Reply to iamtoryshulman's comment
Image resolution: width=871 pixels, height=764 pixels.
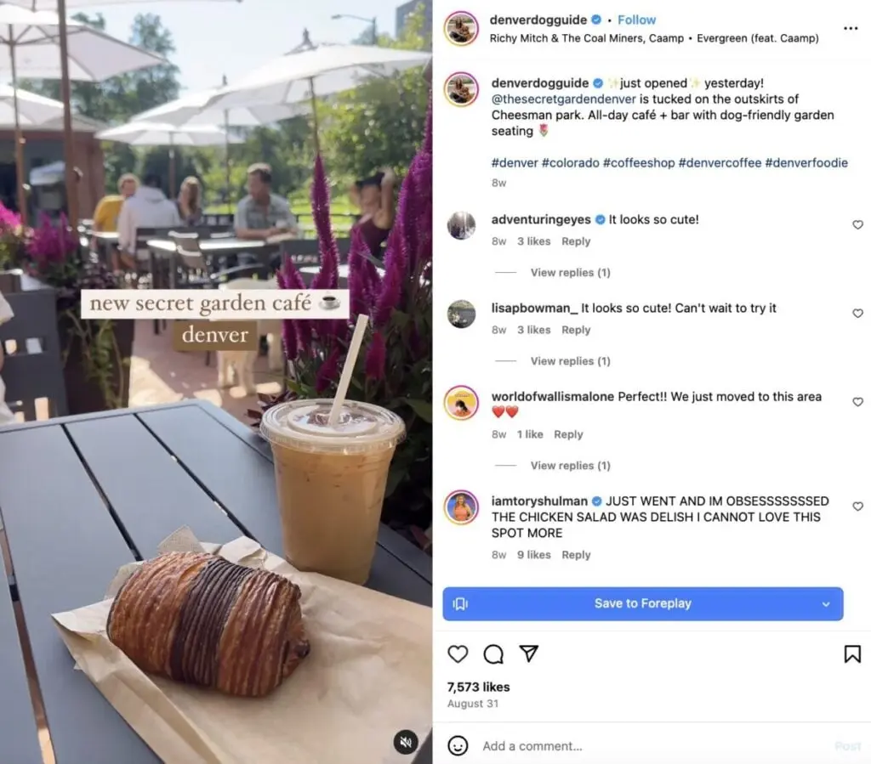coord(576,555)
